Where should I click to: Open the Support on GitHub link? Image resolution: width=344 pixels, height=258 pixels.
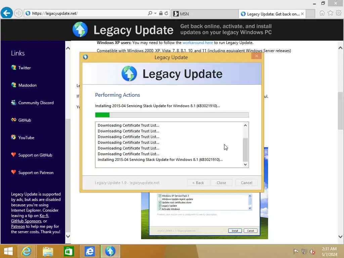pos(35,155)
